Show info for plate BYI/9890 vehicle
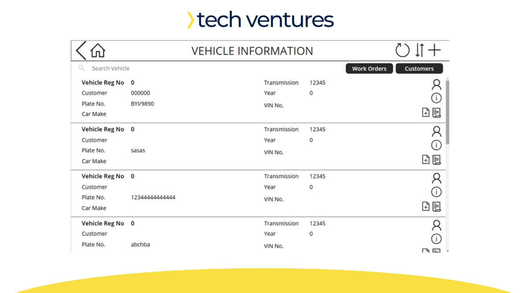The height and width of the screenshot is (293, 520). [x=436, y=98]
